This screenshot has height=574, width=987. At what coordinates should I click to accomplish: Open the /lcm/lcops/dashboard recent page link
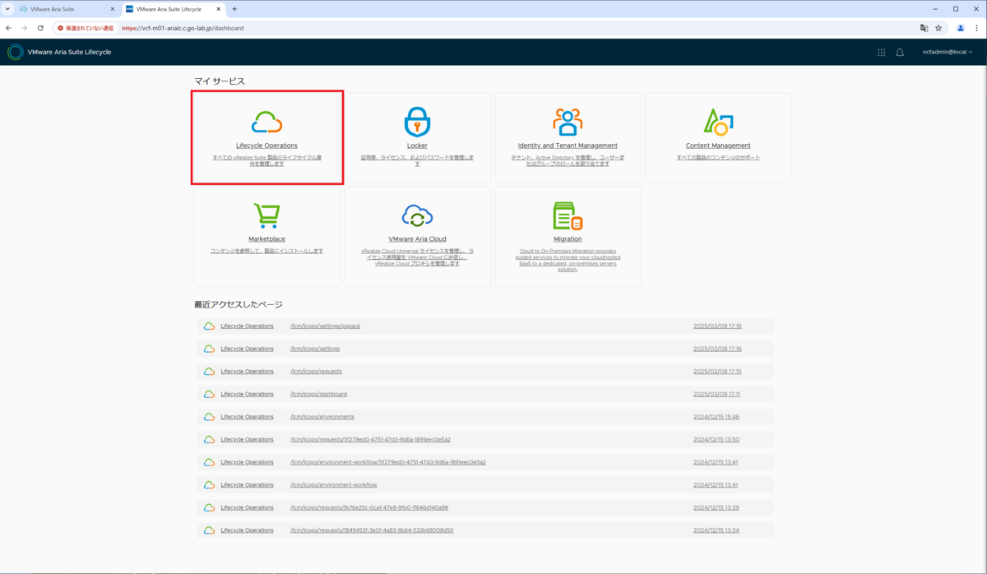318,394
